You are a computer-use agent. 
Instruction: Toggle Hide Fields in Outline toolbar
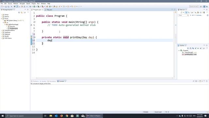(x=193, y=48)
